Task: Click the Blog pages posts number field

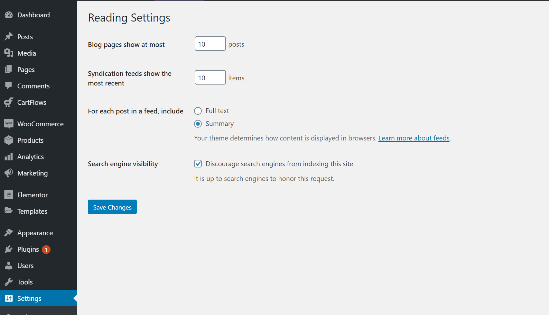Action: click(x=210, y=44)
